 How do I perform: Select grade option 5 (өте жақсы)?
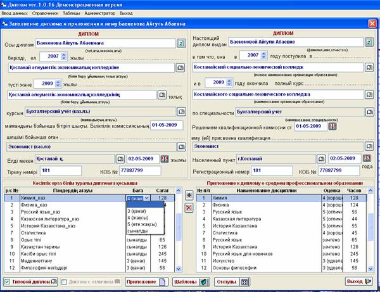[x=144, y=224]
